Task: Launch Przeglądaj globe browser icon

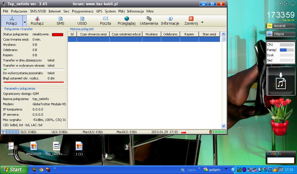Action: [x=126, y=19]
